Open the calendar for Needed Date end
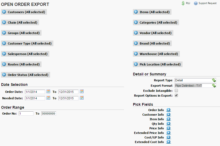220x146 pixels. 82,98
